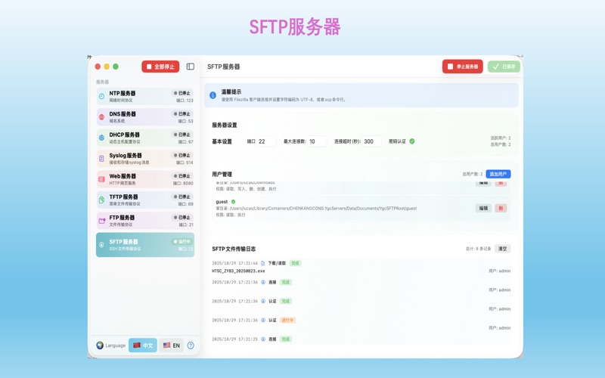The image size is (605, 378).
Task: Click the 温馨提示 tip title
Action: tap(231, 91)
